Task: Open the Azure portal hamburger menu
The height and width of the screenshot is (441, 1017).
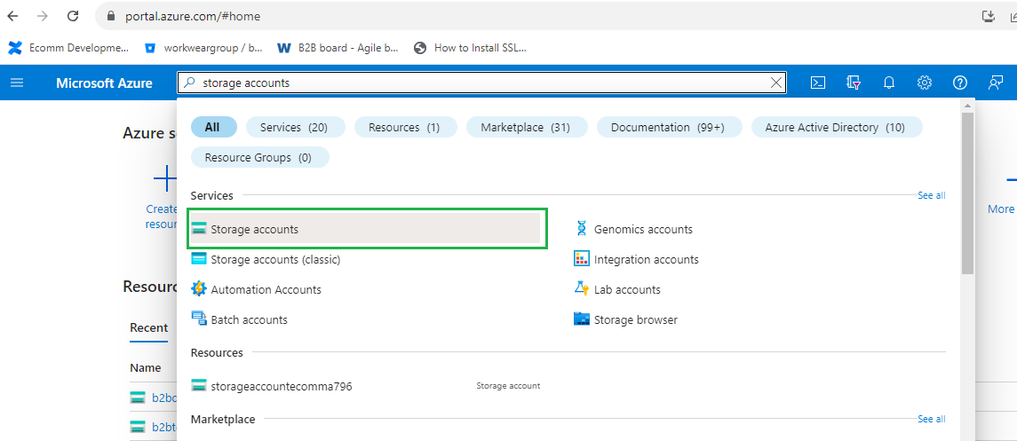Action: pos(17,83)
